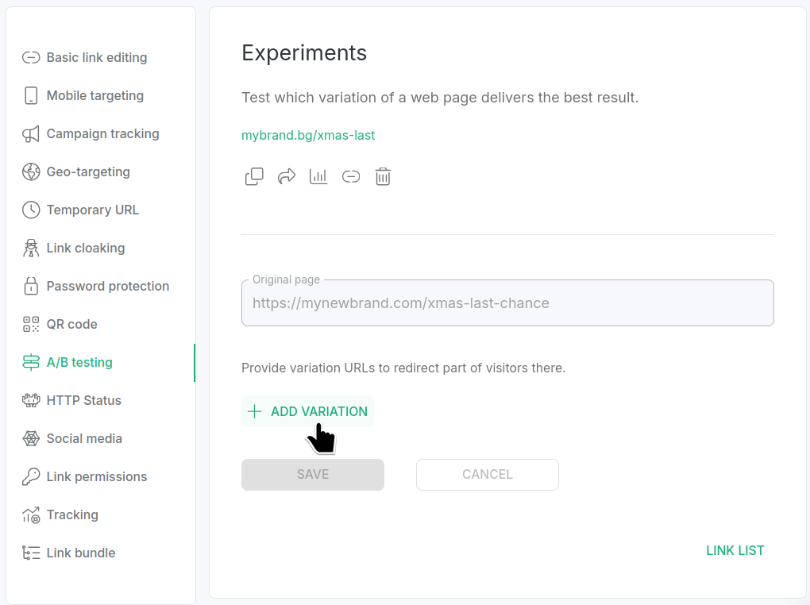
Task: Select Temporary URL menu item
Action: point(92,210)
